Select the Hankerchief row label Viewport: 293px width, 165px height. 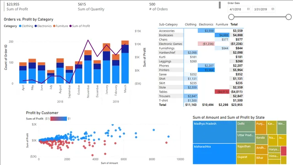[167, 53]
